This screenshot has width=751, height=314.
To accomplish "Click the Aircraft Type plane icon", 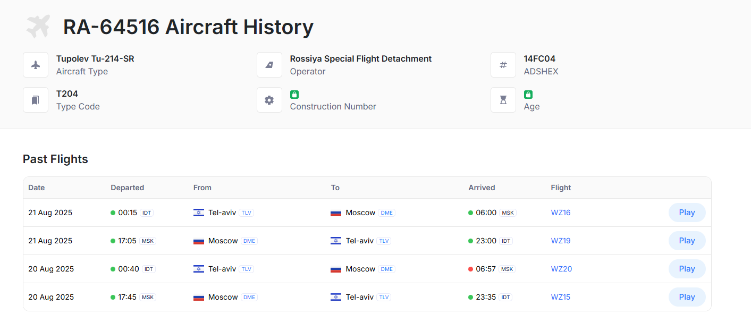I will pos(36,65).
